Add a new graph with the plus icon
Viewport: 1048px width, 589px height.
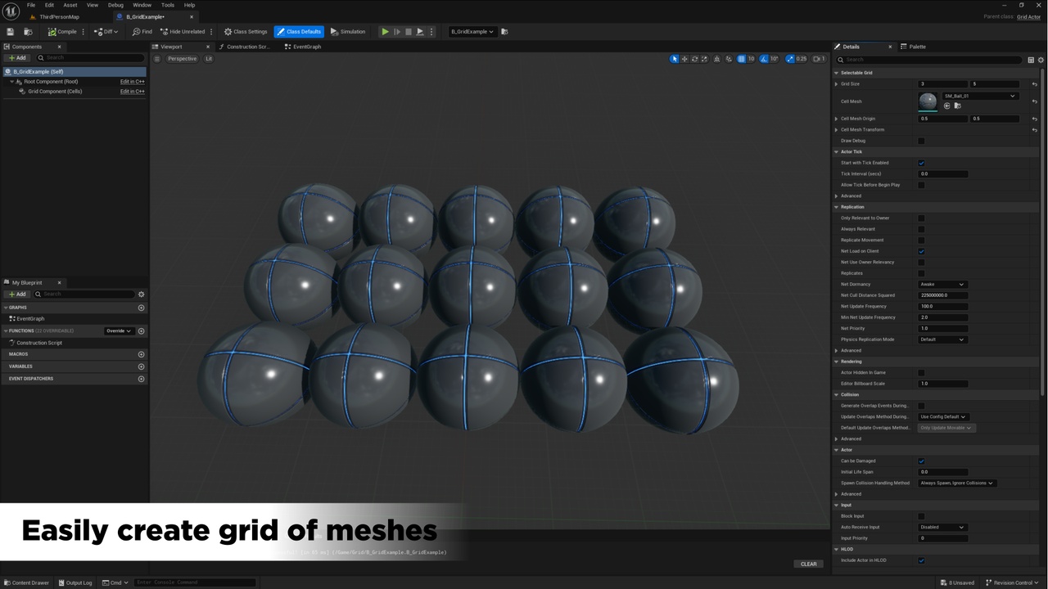point(141,308)
